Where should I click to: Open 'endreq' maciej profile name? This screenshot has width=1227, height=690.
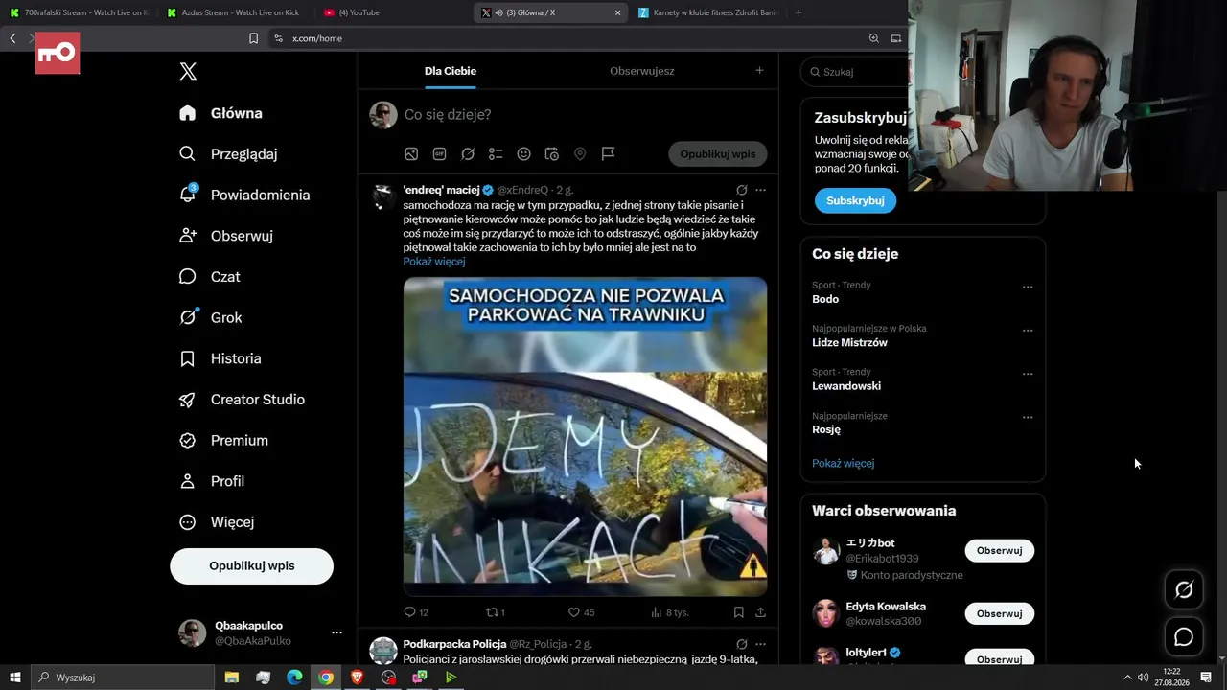(x=441, y=190)
